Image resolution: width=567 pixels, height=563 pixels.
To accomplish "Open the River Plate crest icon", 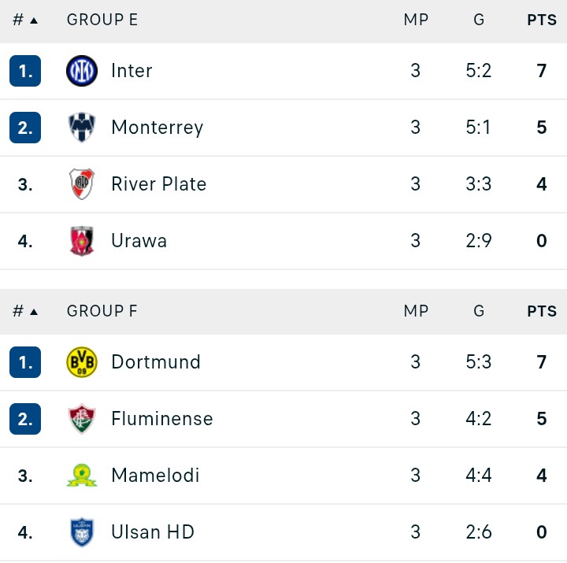I will click(x=82, y=184).
